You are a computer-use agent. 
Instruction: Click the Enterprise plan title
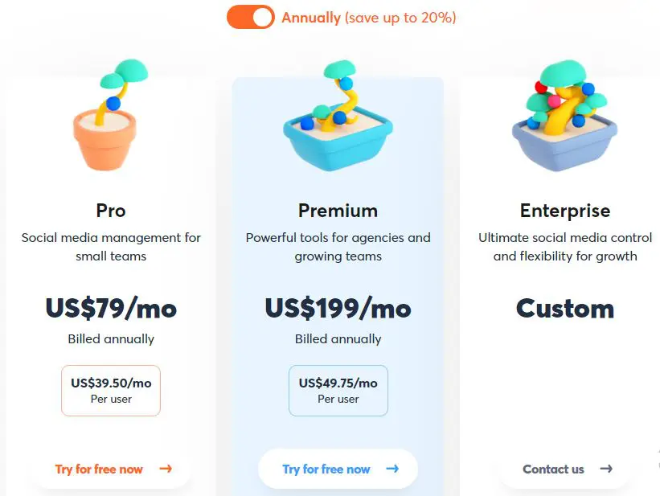tap(564, 211)
